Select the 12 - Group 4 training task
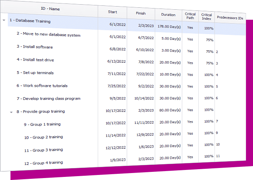This screenshot has height=180, width=253. (43, 163)
